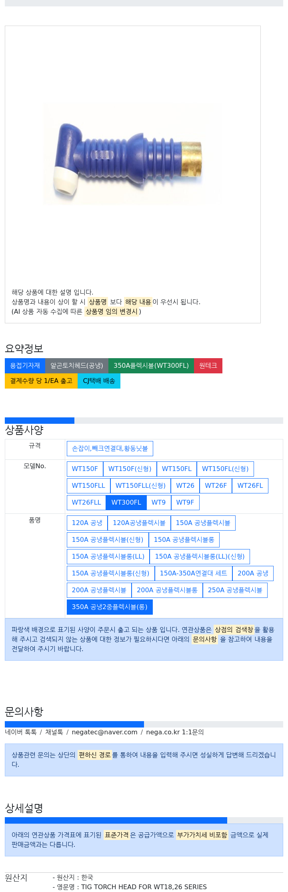288x892 pixels.
Task: Select model WT150FL(신형)
Action: tap(225, 469)
